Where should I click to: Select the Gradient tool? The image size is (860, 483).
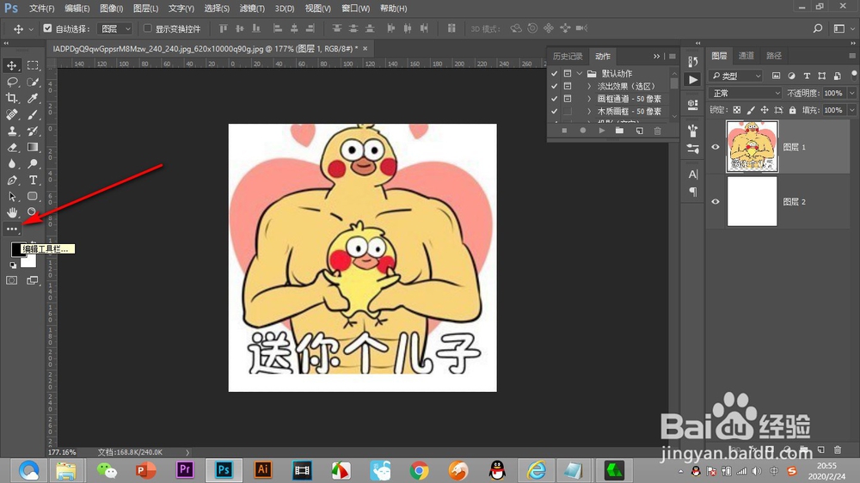tap(33, 148)
